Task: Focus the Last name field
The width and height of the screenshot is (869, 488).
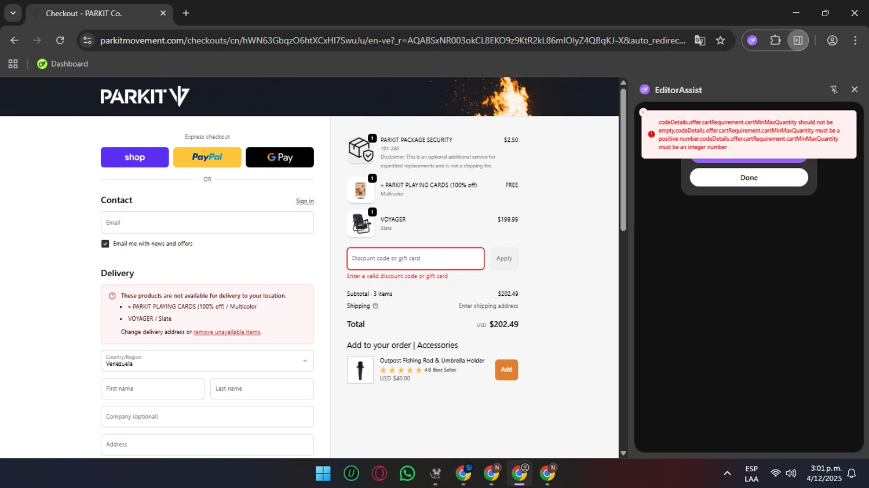Action: pyautogui.click(x=262, y=388)
